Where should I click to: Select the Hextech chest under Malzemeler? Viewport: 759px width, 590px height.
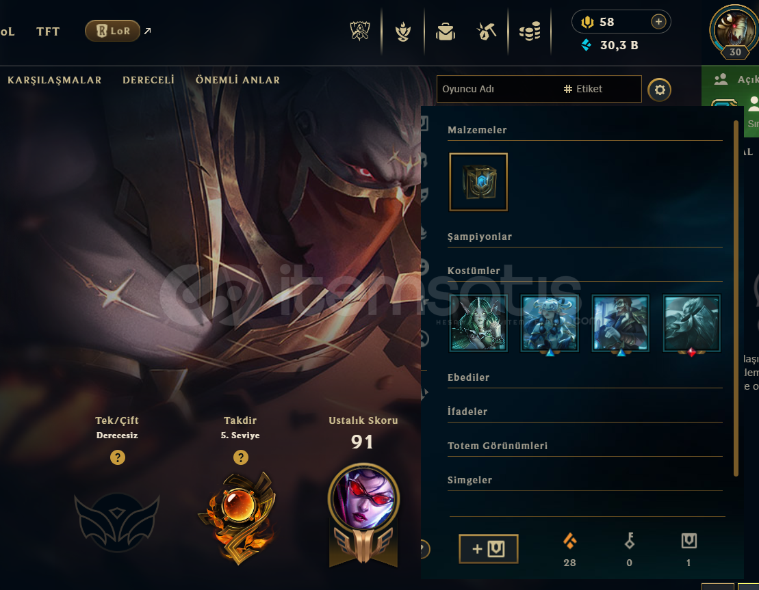click(x=478, y=182)
